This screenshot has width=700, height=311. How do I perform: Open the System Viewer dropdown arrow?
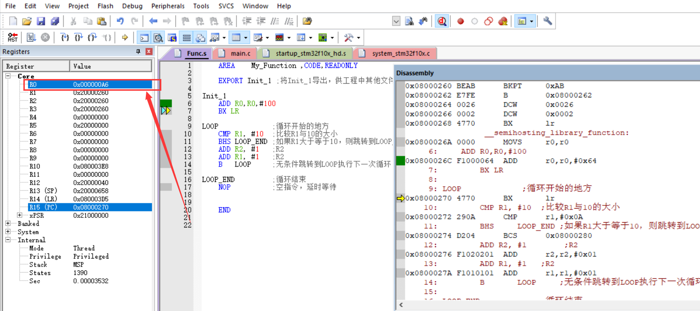[x=332, y=37]
